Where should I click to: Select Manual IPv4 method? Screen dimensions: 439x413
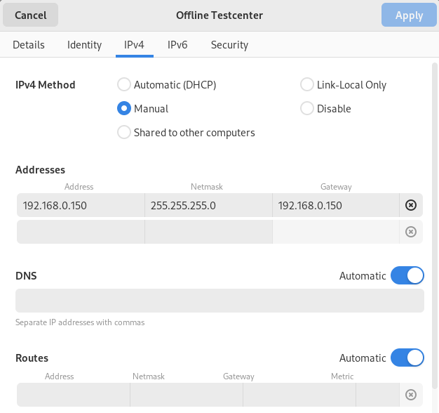[x=124, y=109]
